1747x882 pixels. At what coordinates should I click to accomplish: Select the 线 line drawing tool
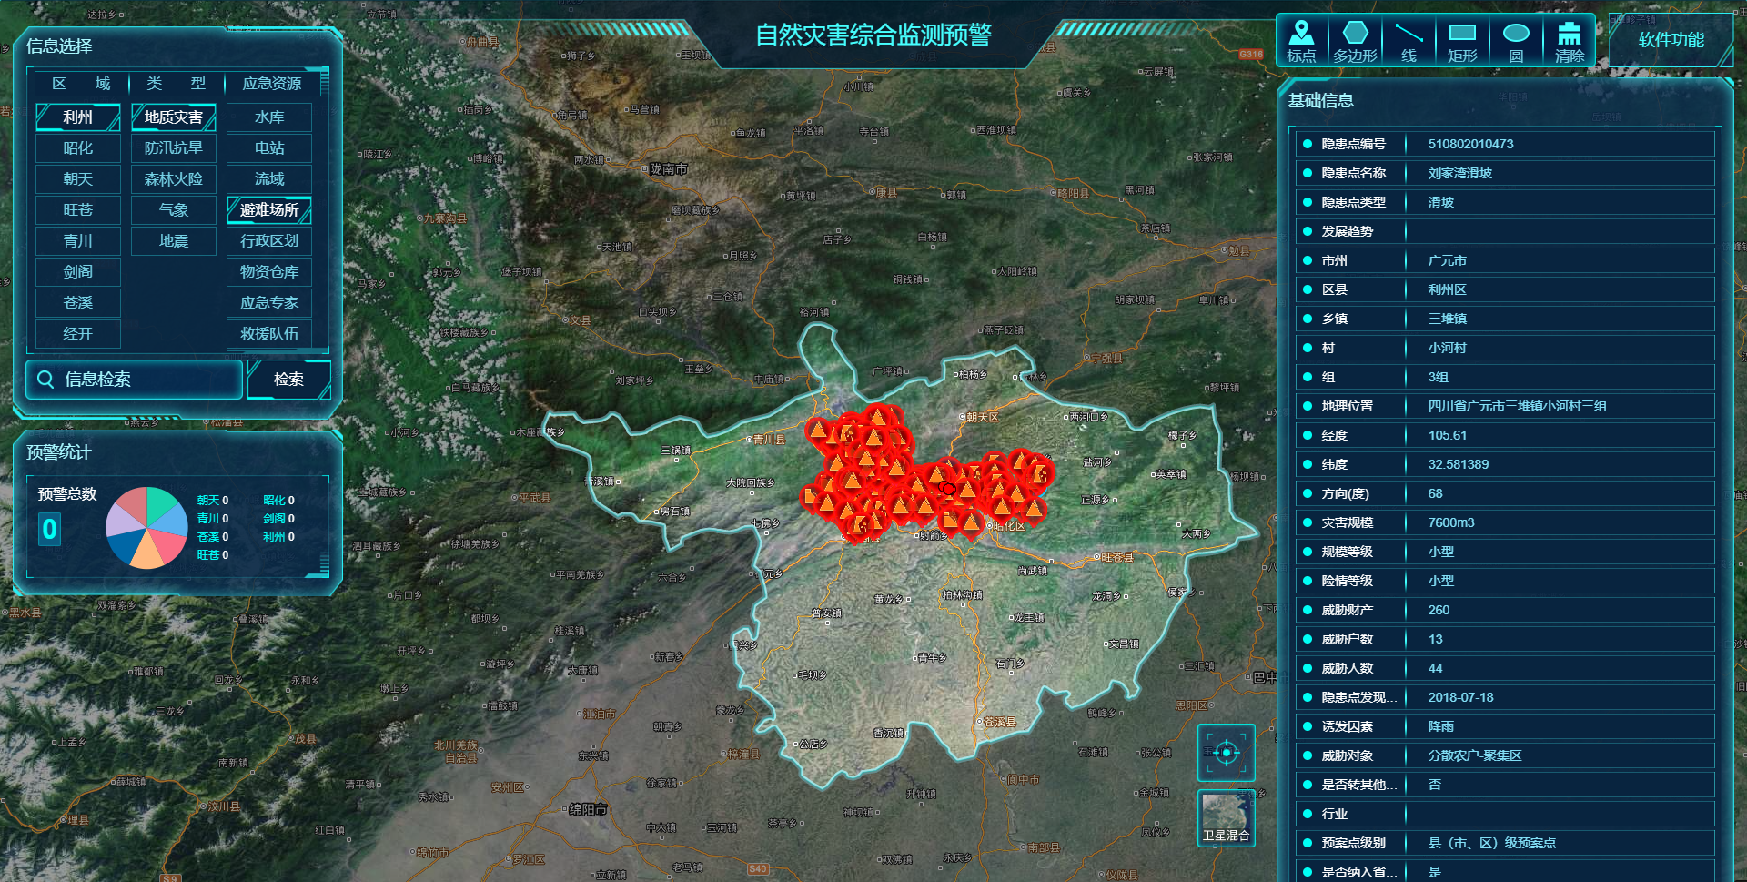pos(1409,41)
